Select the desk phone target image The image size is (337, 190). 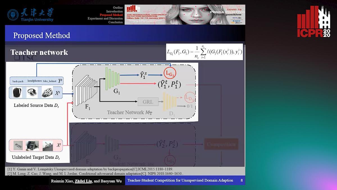click(33, 146)
